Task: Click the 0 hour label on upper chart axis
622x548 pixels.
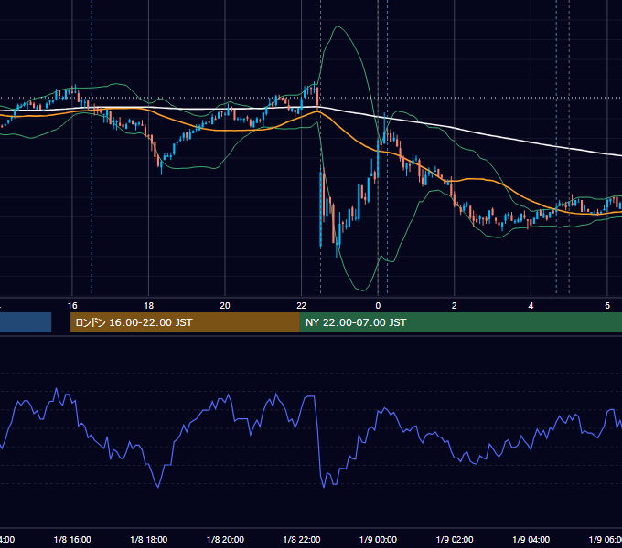Action: 378,306
